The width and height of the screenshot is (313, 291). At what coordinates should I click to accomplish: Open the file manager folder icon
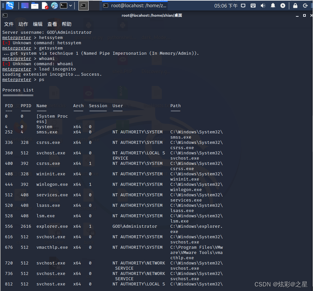[x=35, y=6]
